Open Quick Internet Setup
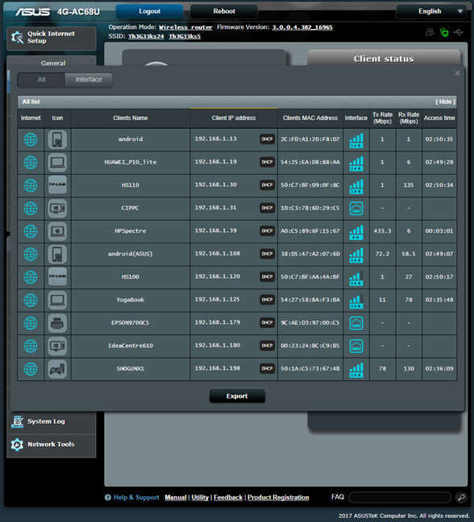 [x=52, y=38]
